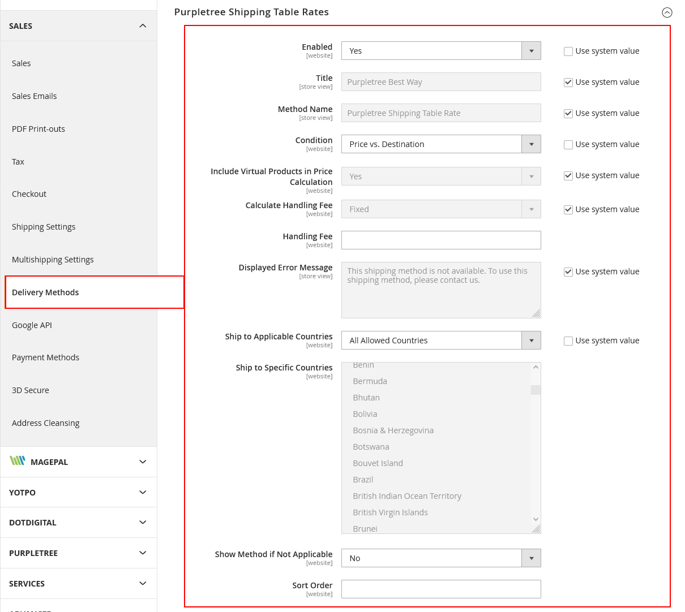Image resolution: width=685 pixels, height=612 pixels.
Task: Select British Virgin Islands in list
Action: point(391,512)
